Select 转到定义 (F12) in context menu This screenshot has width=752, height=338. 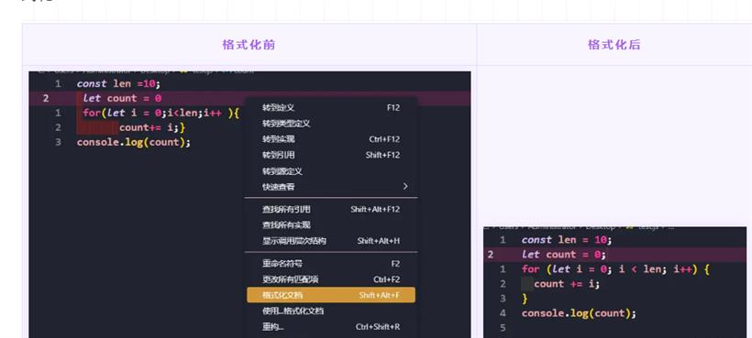(331, 108)
